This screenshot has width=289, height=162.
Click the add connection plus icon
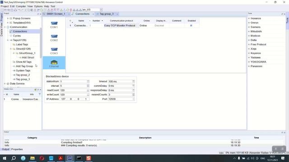tap(70, 21)
